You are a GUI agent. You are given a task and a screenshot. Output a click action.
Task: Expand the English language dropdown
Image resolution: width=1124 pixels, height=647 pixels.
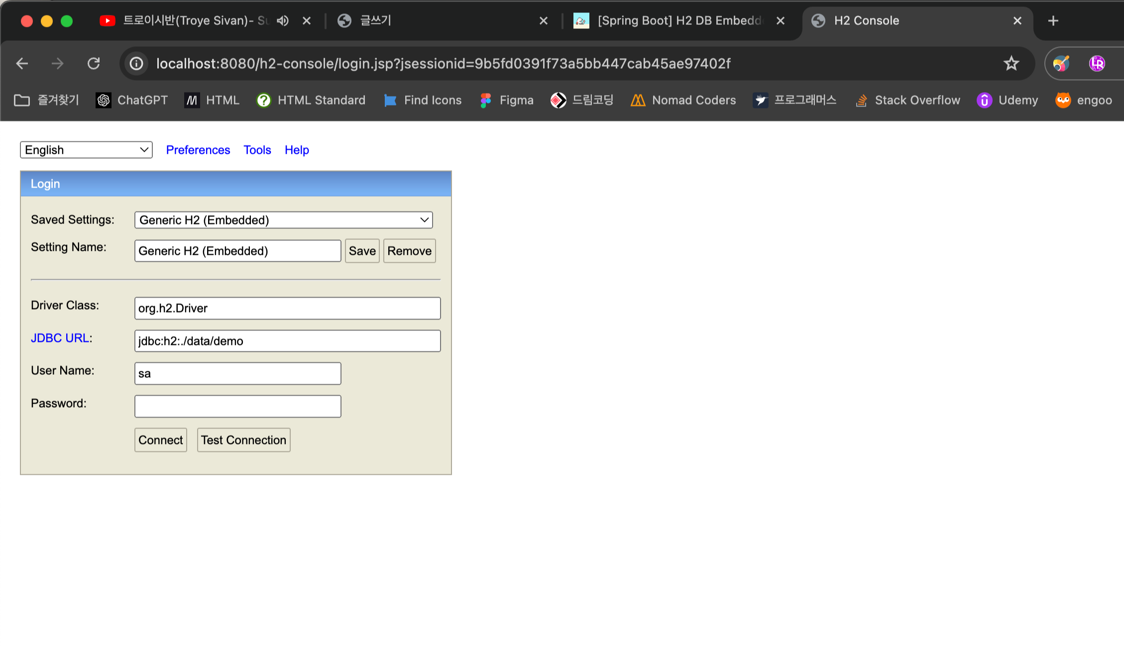[x=86, y=150]
